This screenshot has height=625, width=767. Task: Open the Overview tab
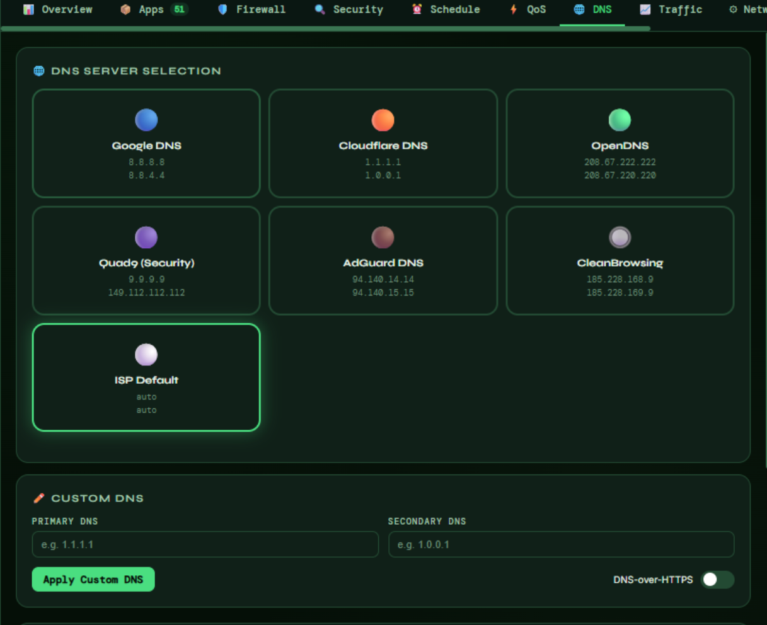click(x=57, y=9)
